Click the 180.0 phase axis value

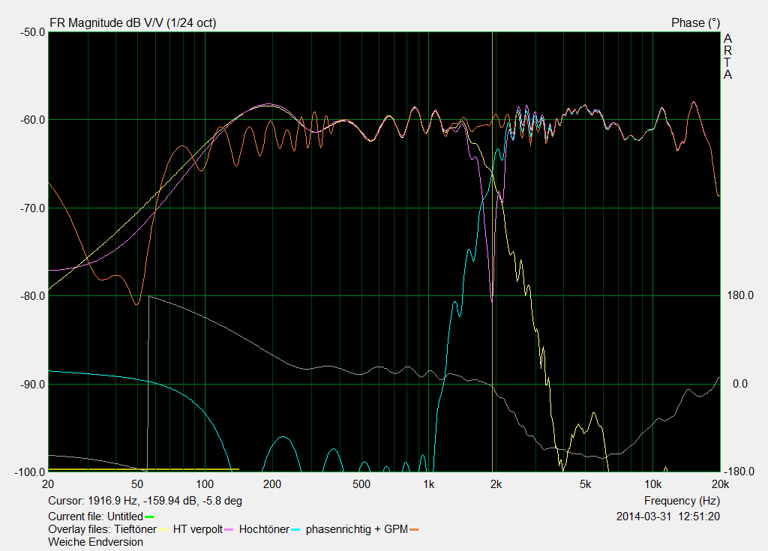tap(739, 296)
